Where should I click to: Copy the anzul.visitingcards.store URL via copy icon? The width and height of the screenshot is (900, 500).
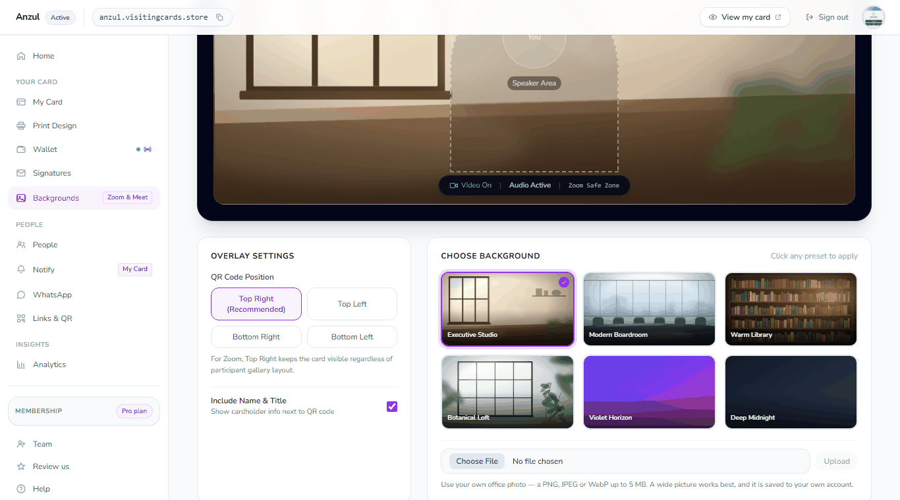[x=219, y=17]
